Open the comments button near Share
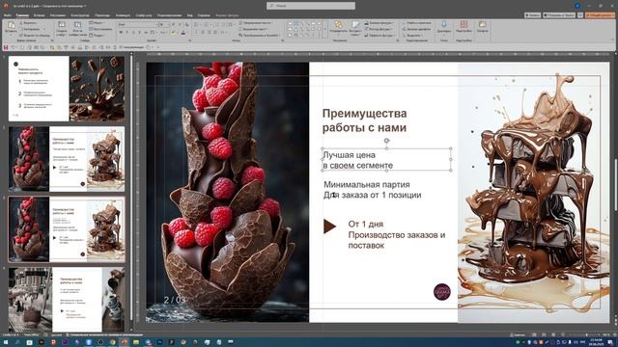This screenshot has height=347, width=618. [580, 15]
